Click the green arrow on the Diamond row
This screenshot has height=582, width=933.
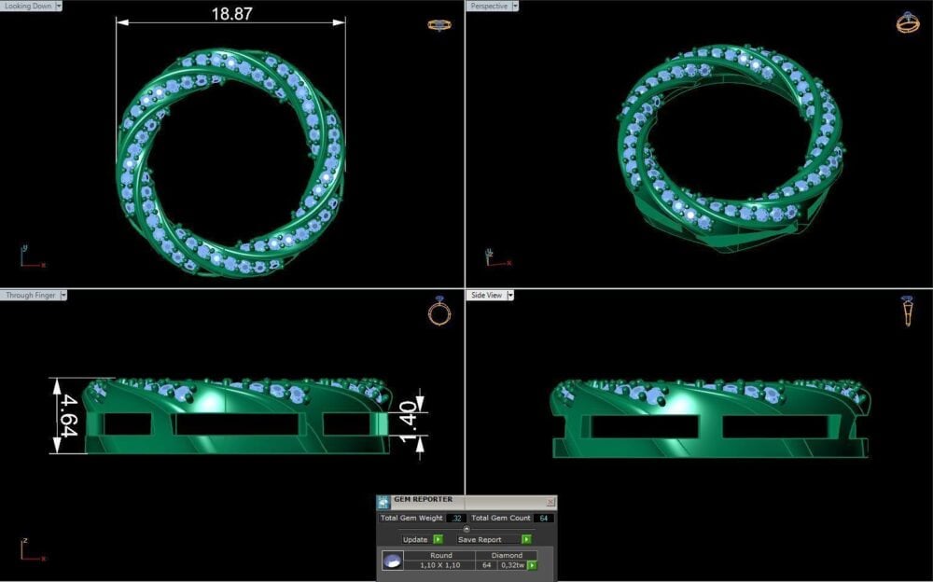tap(532, 564)
